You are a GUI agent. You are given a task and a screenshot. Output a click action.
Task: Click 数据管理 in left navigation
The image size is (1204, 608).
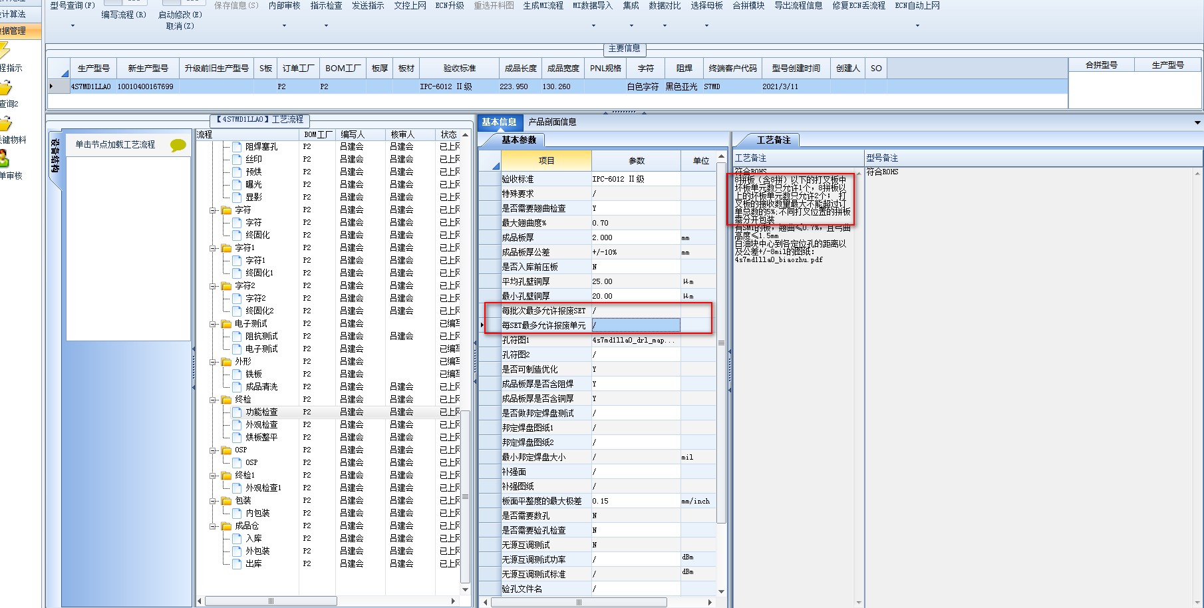[15, 31]
